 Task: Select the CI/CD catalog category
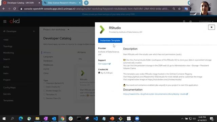46,69
